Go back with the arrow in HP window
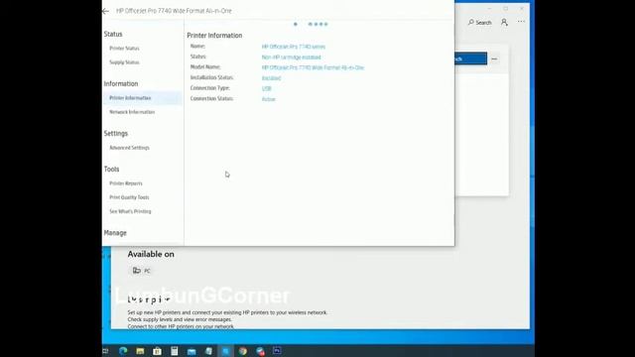 pyautogui.click(x=106, y=11)
